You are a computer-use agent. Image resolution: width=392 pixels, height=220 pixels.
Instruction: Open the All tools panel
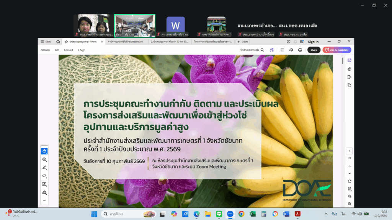(45, 50)
